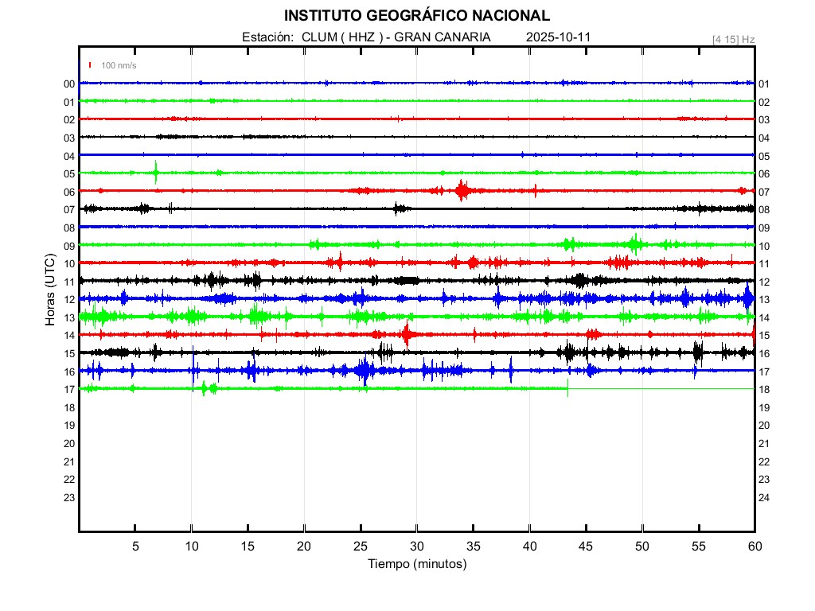Click the green spike on 05 trace
The image size is (815, 611).
tap(156, 172)
